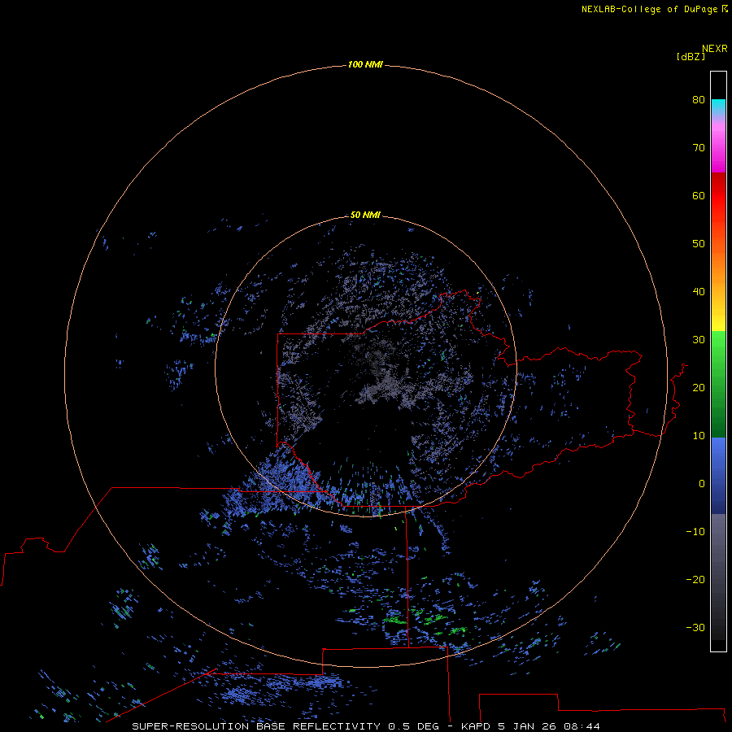Click the green segment of the color bar
The width and height of the screenshot is (732, 732).
[x=718, y=384]
